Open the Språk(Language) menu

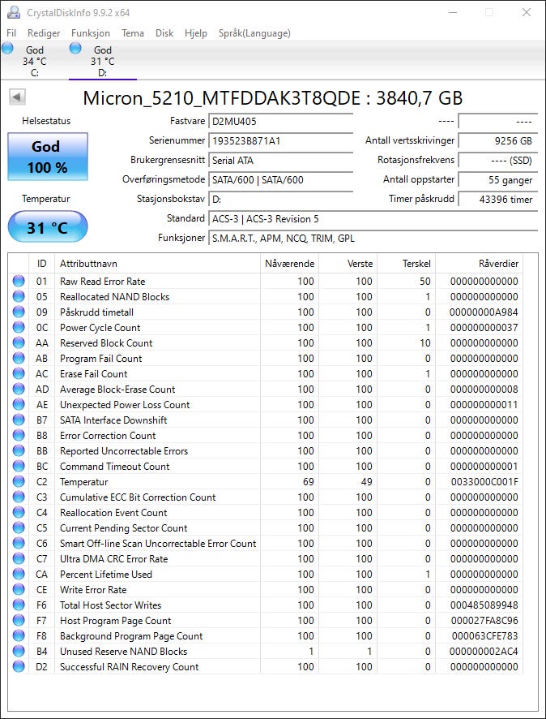click(x=254, y=33)
